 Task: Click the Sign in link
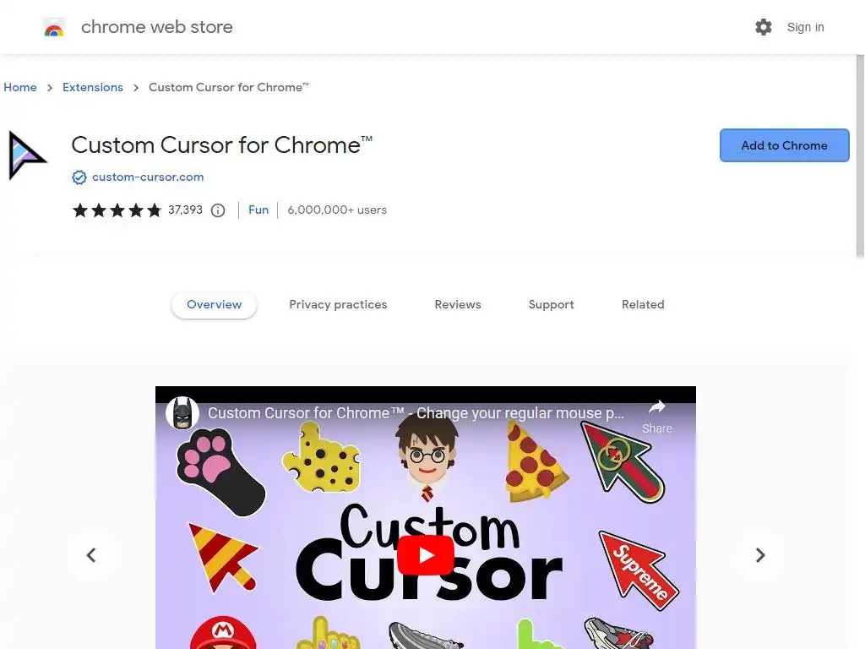point(805,27)
